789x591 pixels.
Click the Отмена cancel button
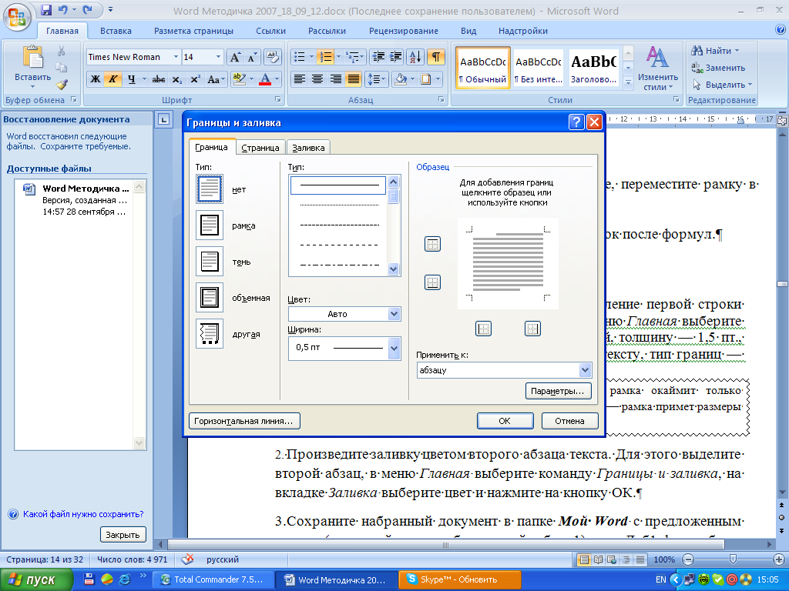click(x=569, y=421)
